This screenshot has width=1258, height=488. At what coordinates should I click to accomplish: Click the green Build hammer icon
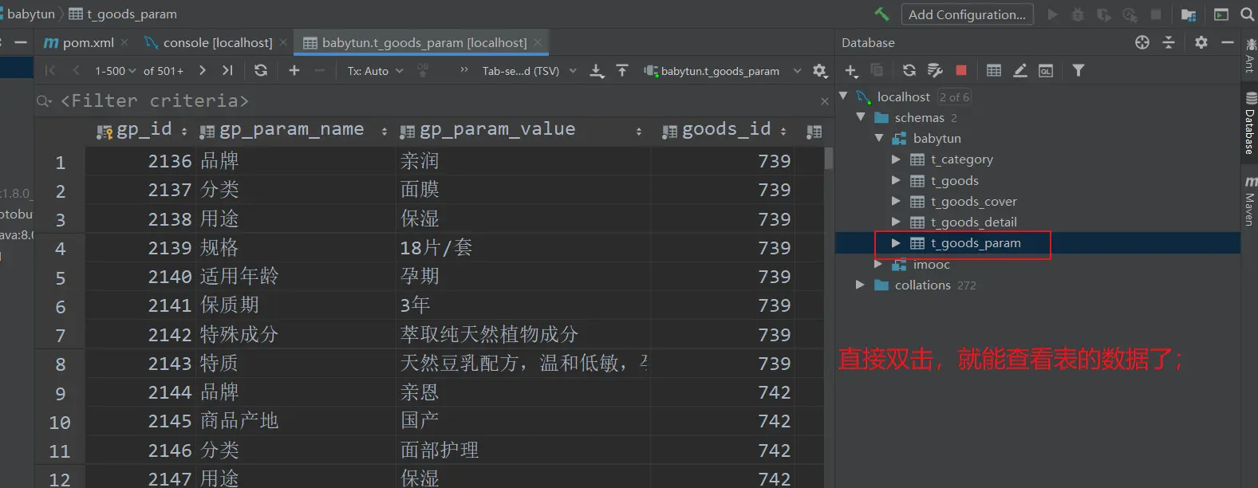(x=881, y=14)
